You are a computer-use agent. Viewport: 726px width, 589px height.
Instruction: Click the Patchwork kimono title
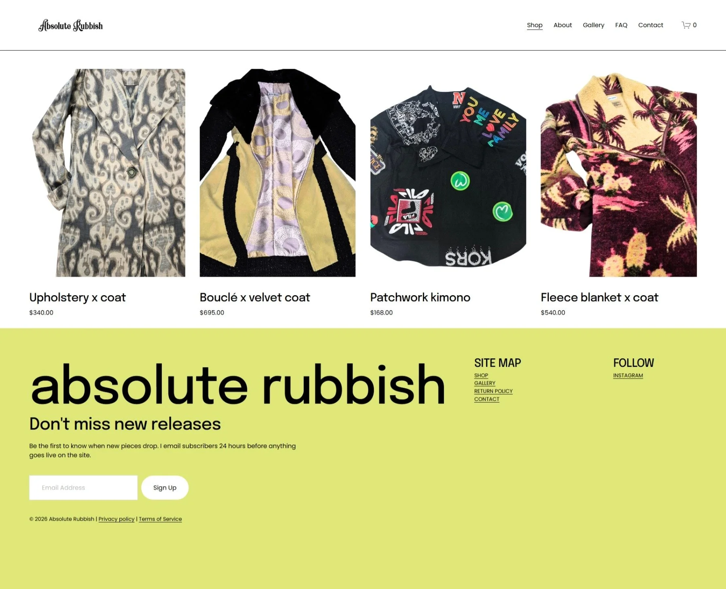pos(420,298)
